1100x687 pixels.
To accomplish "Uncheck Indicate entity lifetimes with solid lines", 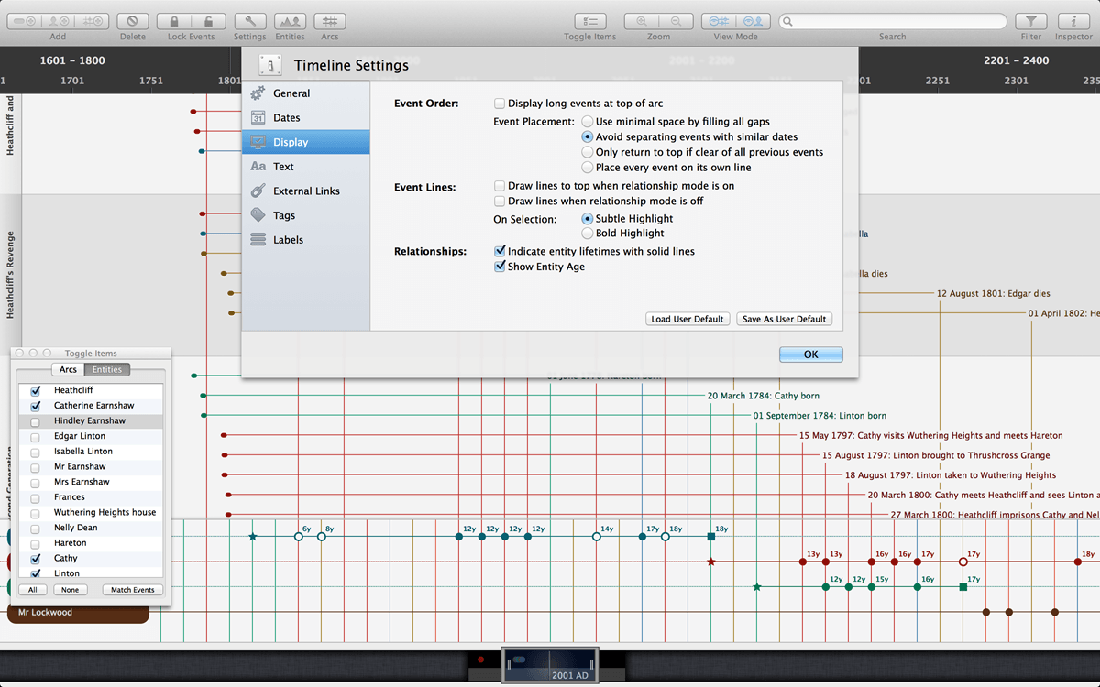I will click(500, 251).
